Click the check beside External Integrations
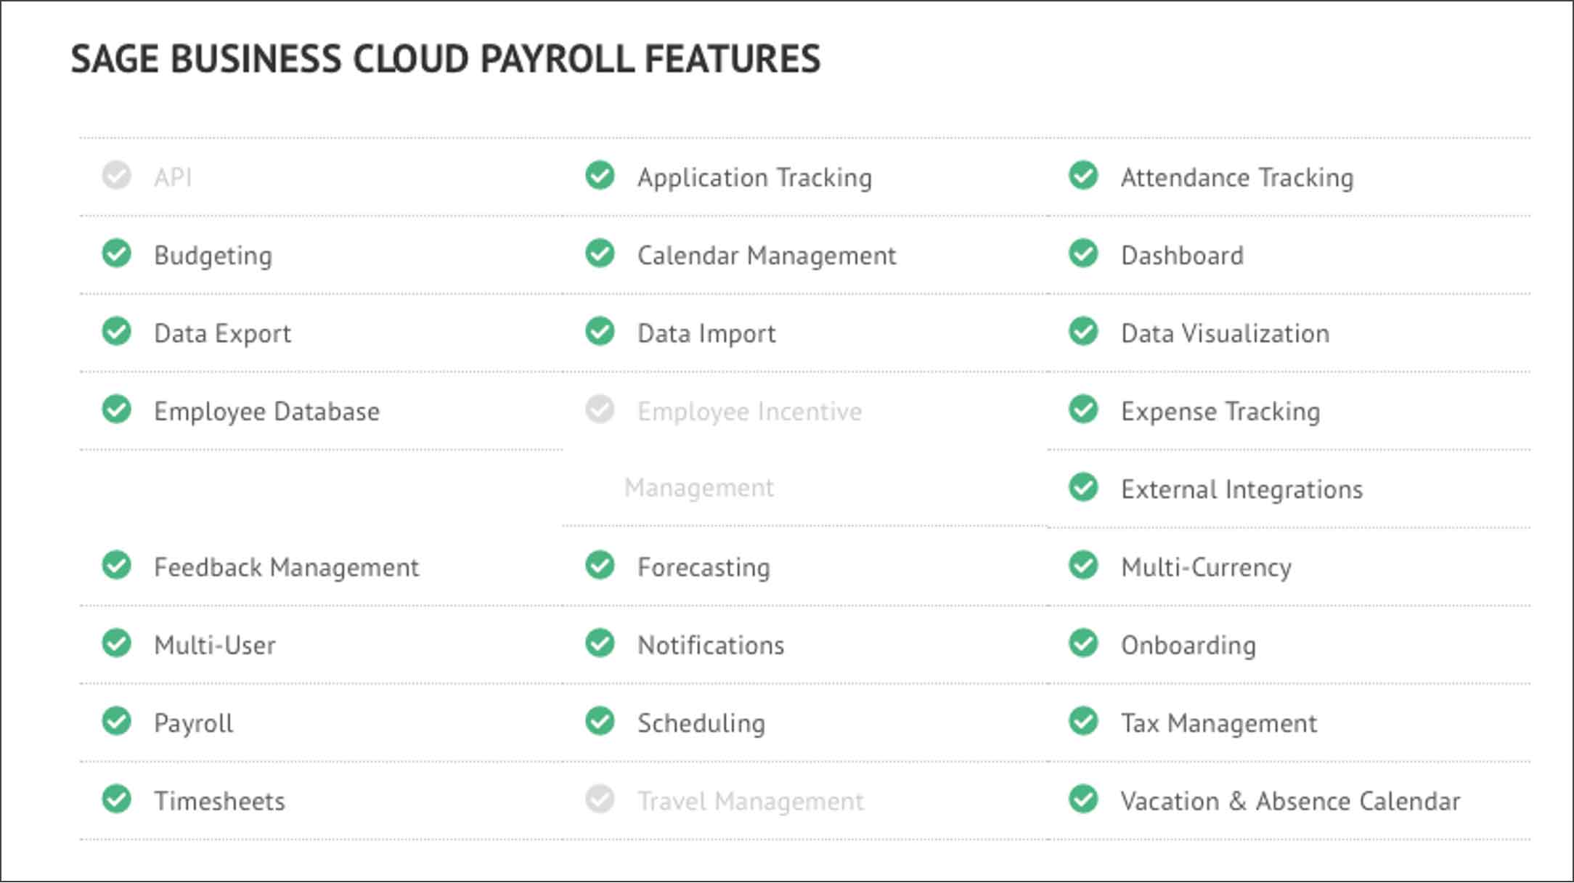Screen dimensions: 1574x883 coord(1083,487)
